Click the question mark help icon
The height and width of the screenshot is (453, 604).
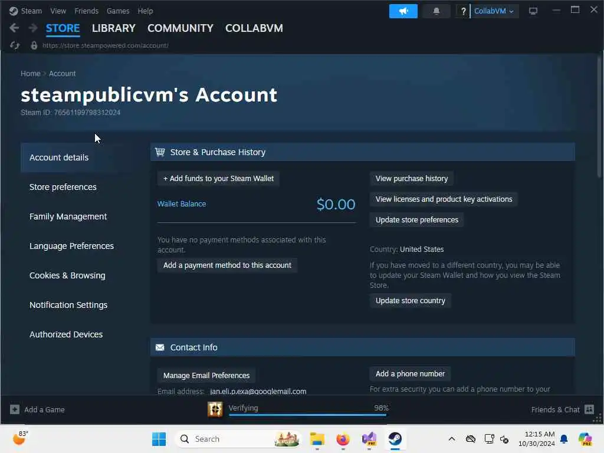[463, 11]
